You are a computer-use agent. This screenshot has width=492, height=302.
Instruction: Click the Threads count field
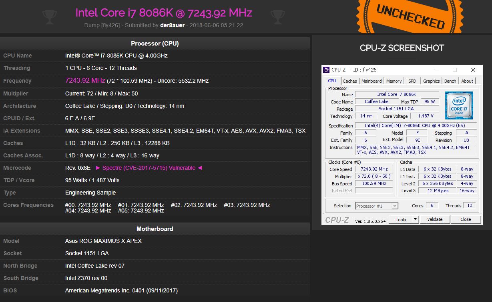coord(470,206)
